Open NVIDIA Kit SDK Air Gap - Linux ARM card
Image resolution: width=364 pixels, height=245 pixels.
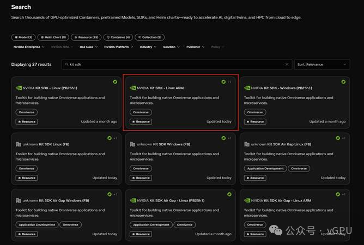[295, 215]
